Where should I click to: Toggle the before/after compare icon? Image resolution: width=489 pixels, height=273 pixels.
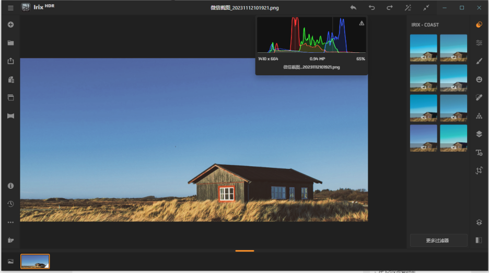coord(479,240)
